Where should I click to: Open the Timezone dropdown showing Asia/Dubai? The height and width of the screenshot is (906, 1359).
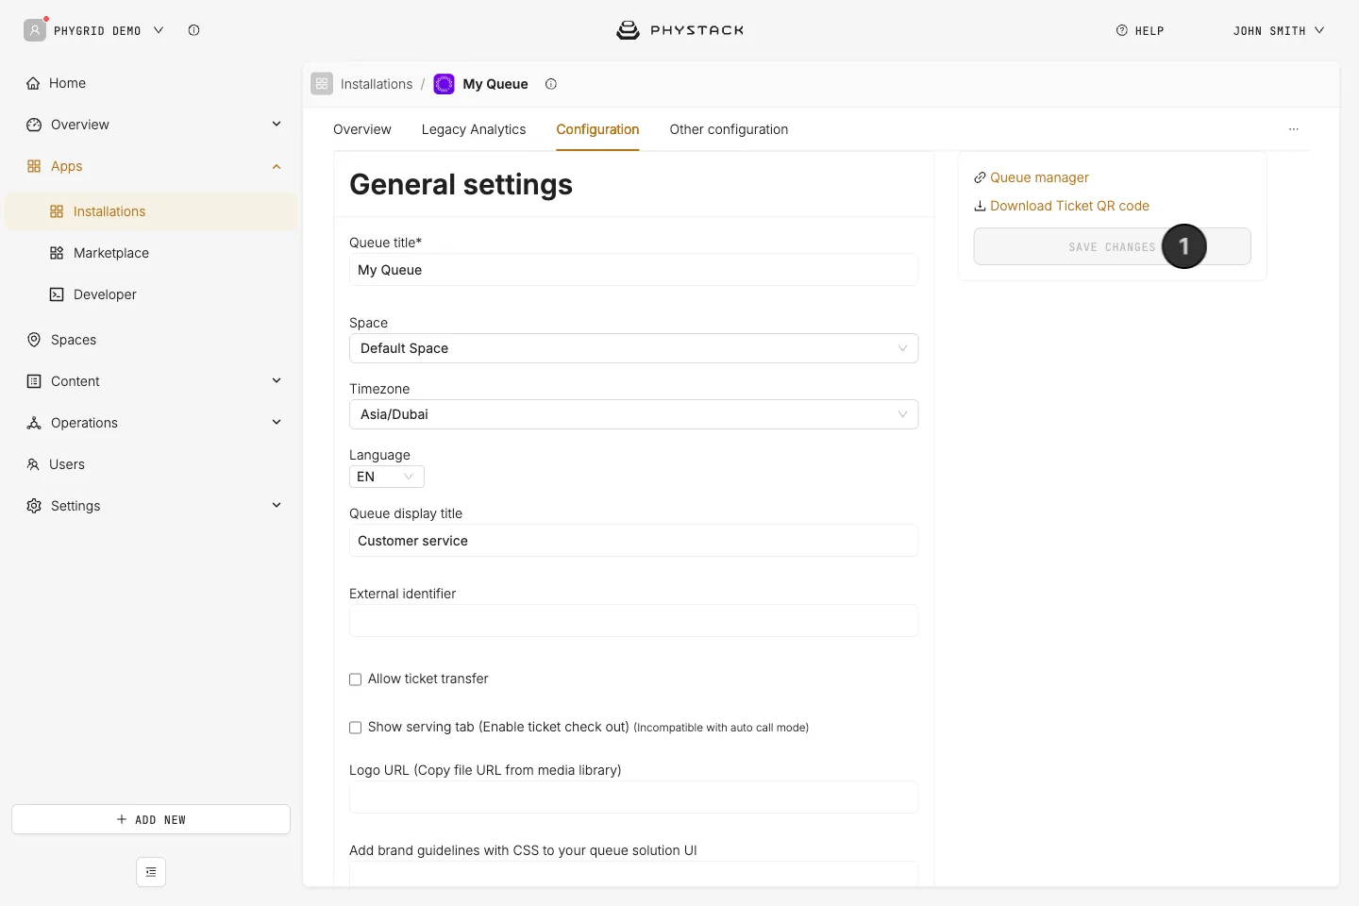coord(633,414)
